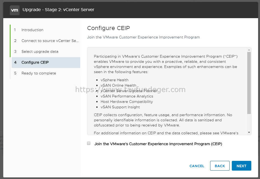Click the scroll up arrow in the CEIP text box

(x=249, y=50)
